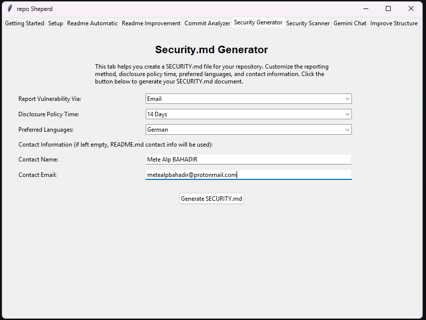Open the Improve Structure tab

tap(394, 23)
